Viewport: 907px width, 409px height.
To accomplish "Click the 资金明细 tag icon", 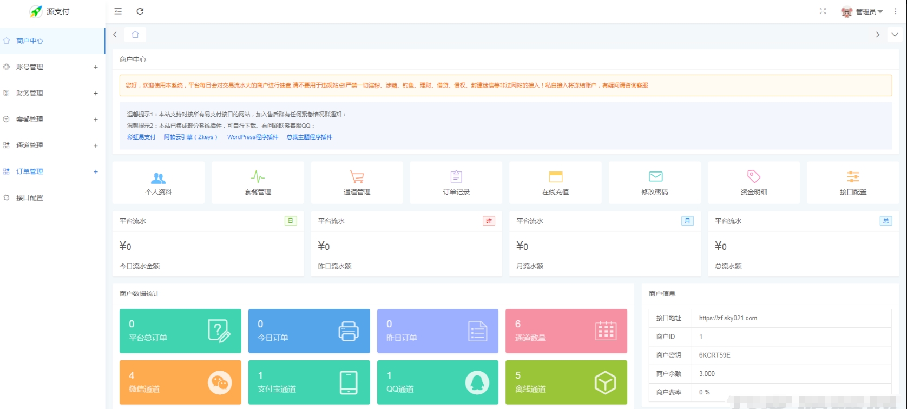I will (x=754, y=176).
